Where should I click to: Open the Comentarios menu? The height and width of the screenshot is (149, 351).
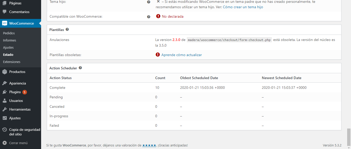21,12
